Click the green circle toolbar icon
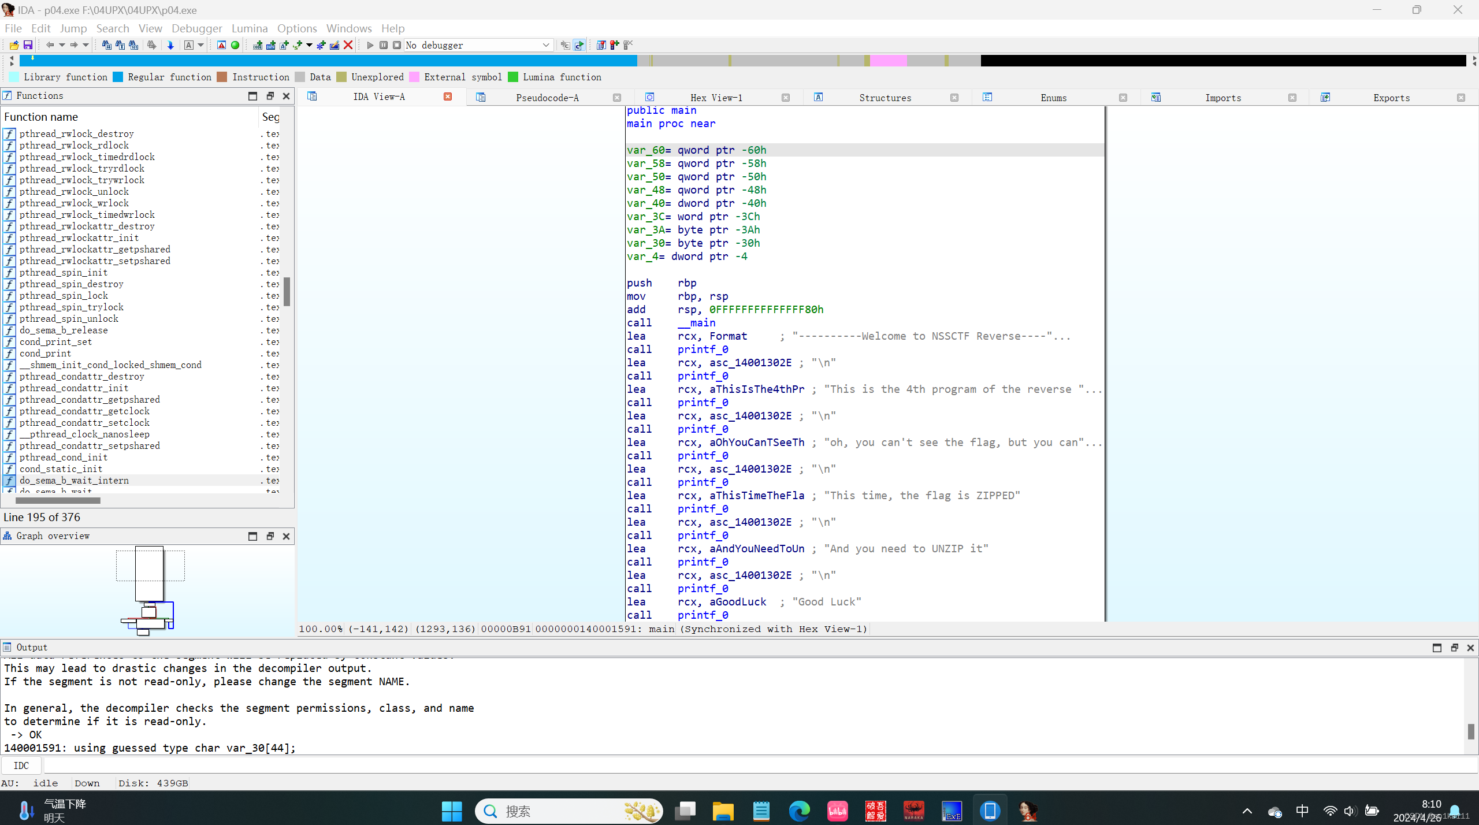This screenshot has width=1479, height=825. 235,45
